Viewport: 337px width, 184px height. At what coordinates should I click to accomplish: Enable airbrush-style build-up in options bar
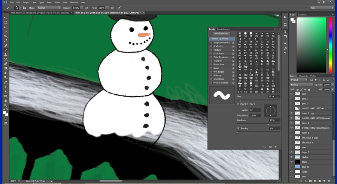pyautogui.click(x=112, y=8)
